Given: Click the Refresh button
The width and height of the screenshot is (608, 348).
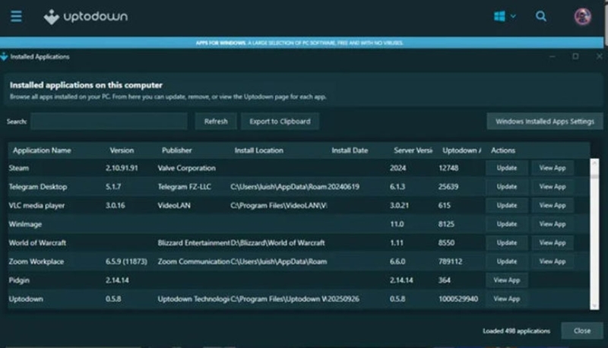Looking at the screenshot, I should pyautogui.click(x=216, y=122).
